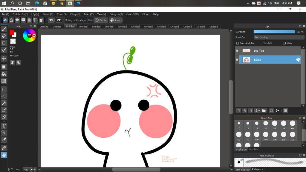Choose the Text tool
The height and width of the screenshot is (172, 306).
[4, 126]
